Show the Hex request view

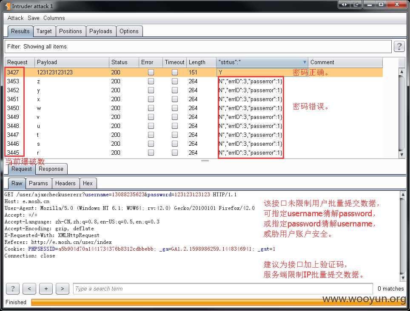(88, 183)
